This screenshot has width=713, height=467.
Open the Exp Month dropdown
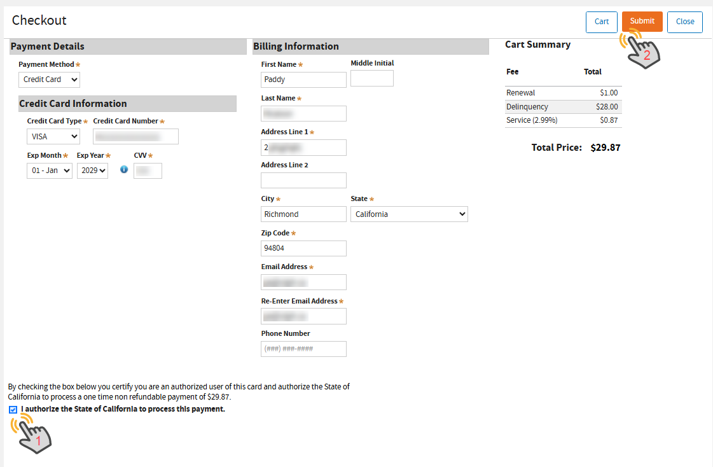[x=50, y=171]
